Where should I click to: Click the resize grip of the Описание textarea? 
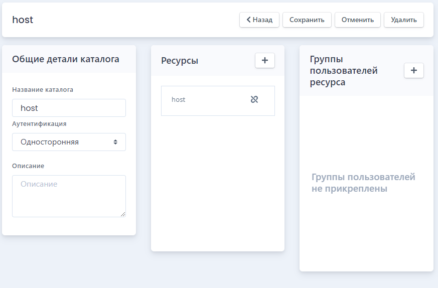pyautogui.click(x=123, y=214)
